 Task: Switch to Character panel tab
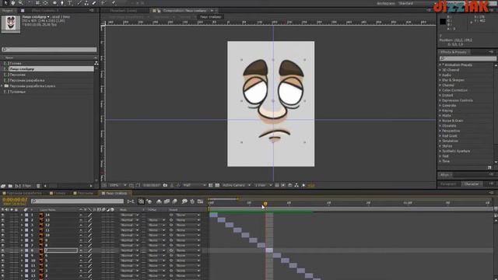(472, 184)
